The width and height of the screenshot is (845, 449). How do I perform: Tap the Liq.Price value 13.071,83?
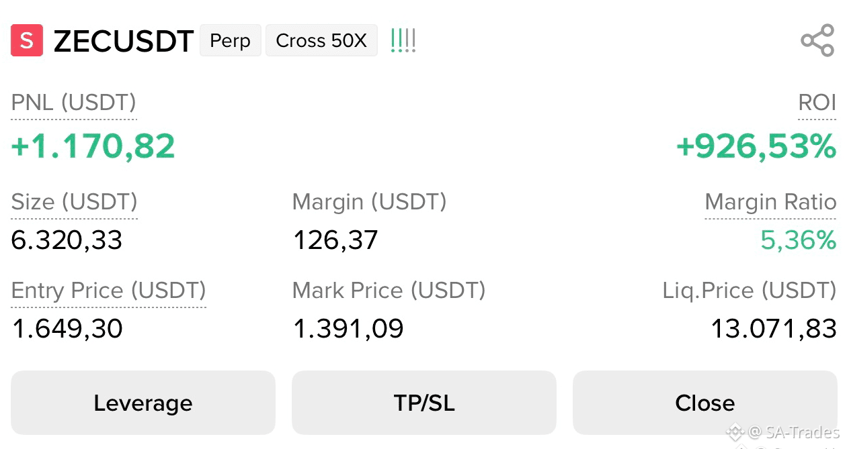pos(774,329)
